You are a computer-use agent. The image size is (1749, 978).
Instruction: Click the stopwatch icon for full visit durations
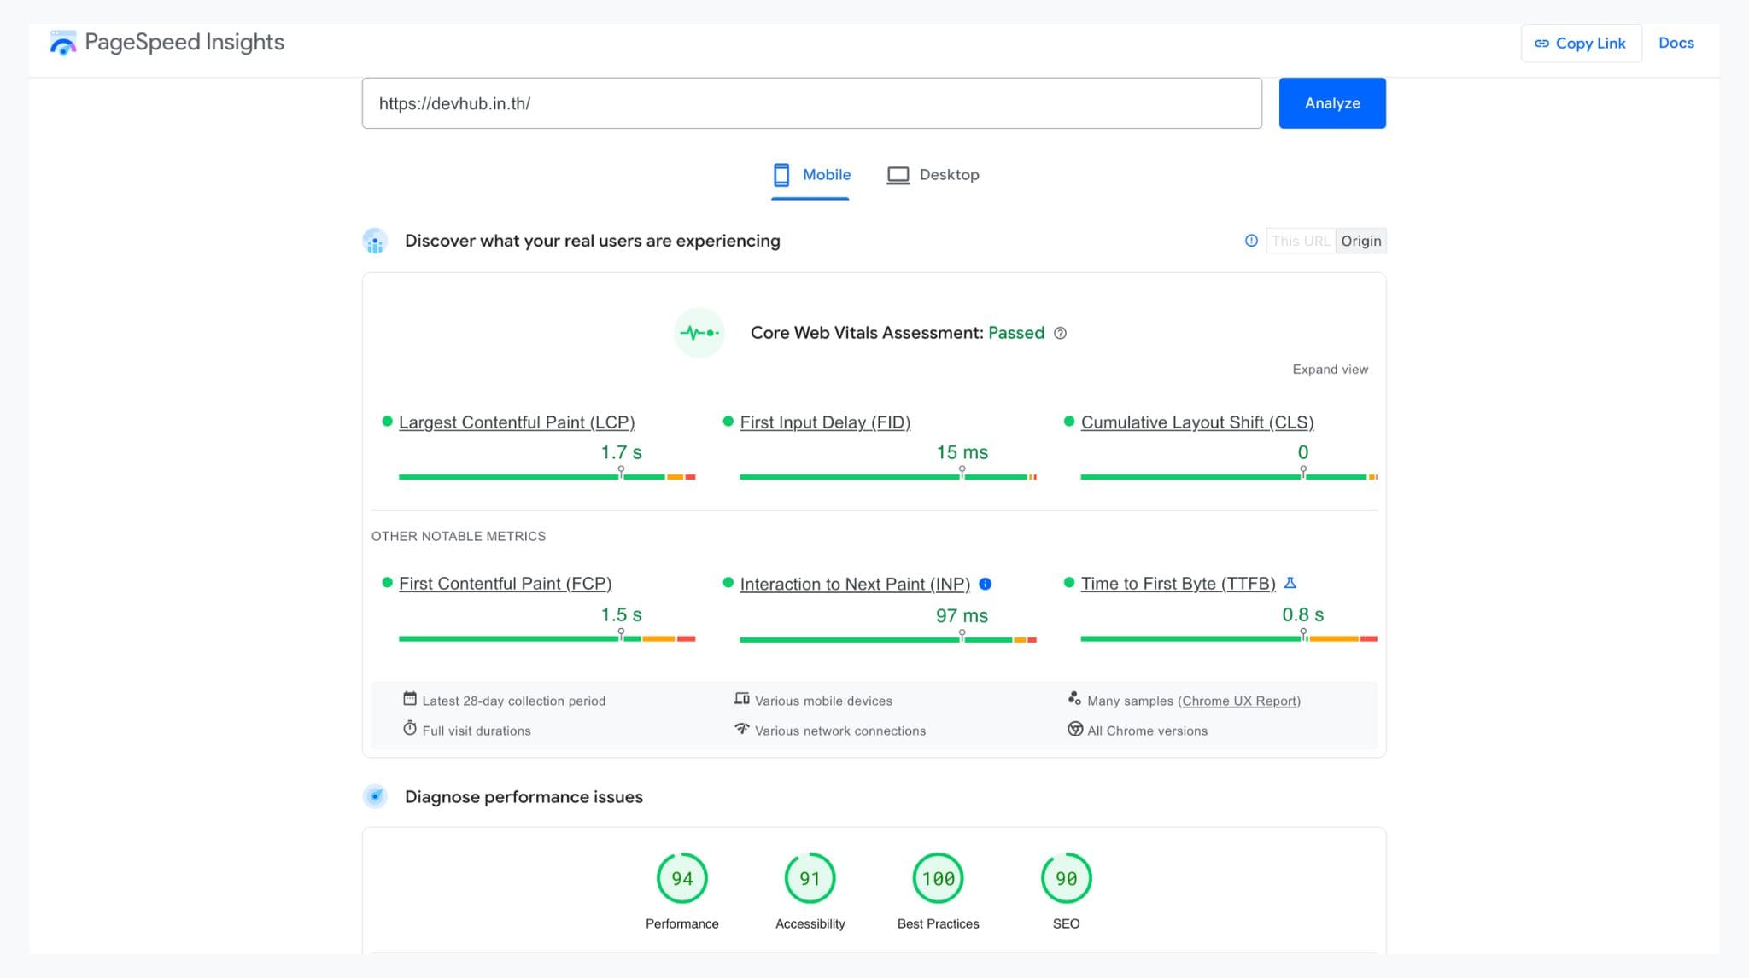(410, 729)
